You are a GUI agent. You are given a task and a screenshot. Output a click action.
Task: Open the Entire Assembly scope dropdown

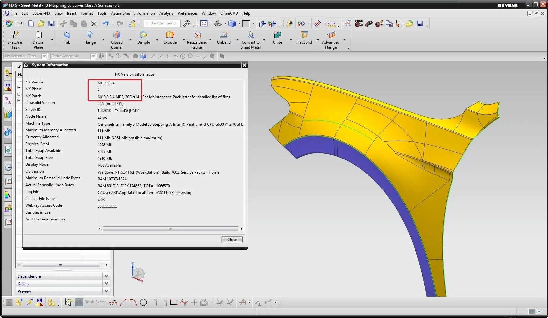click(93, 56)
